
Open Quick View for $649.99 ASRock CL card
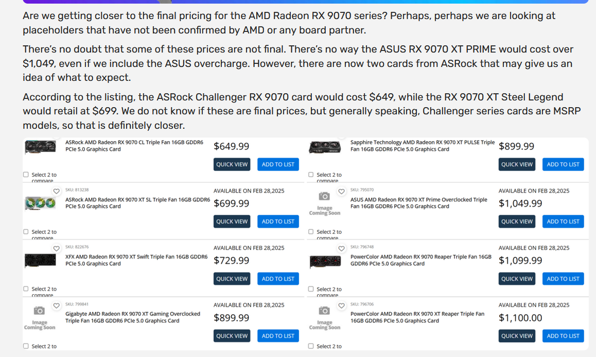tap(232, 164)
